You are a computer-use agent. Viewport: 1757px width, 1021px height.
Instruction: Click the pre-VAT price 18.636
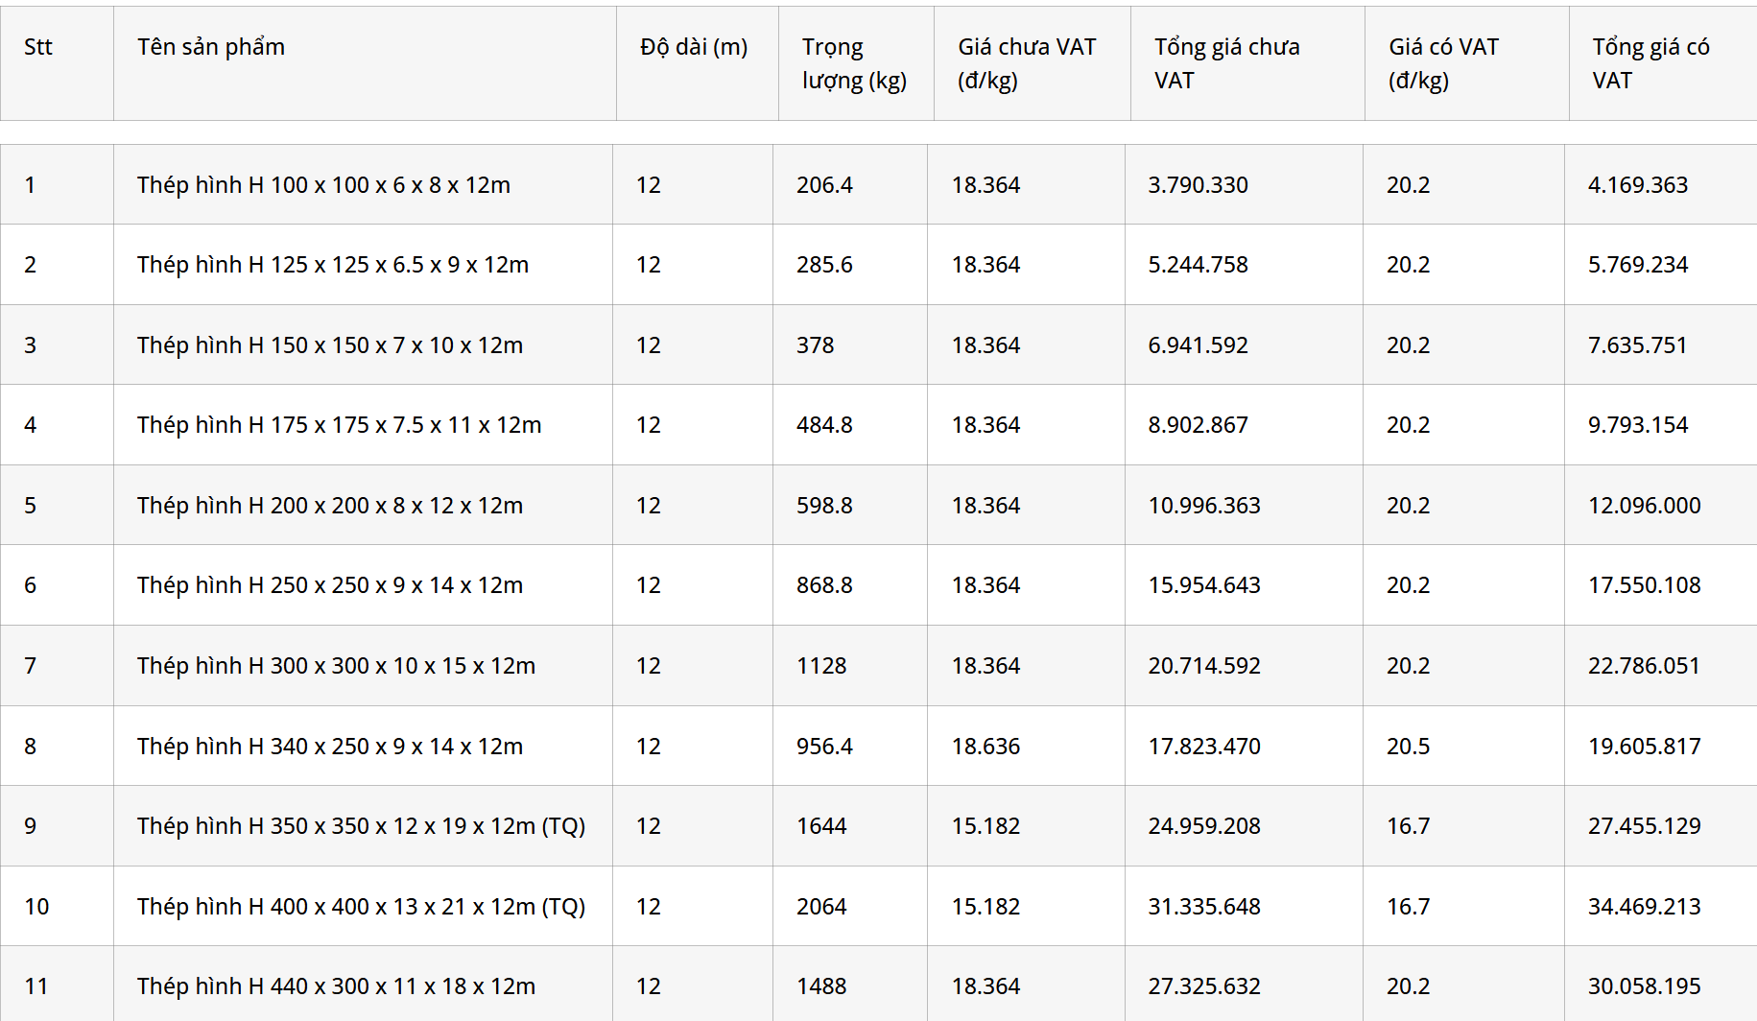tap(985, 747)
